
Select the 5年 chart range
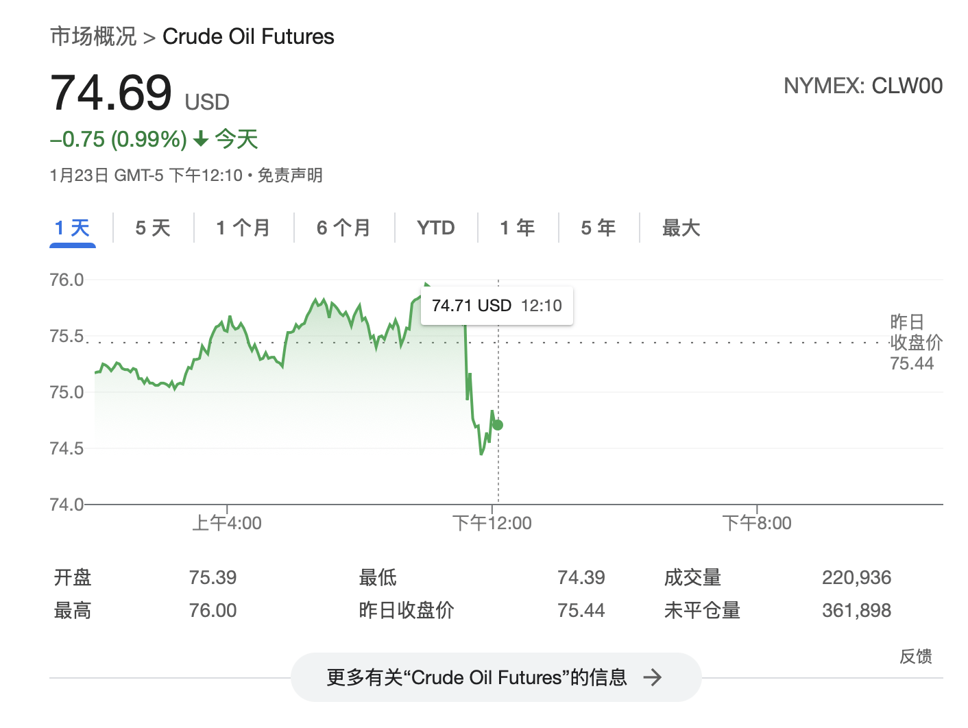pyautogui.click(x=598, y=228)
